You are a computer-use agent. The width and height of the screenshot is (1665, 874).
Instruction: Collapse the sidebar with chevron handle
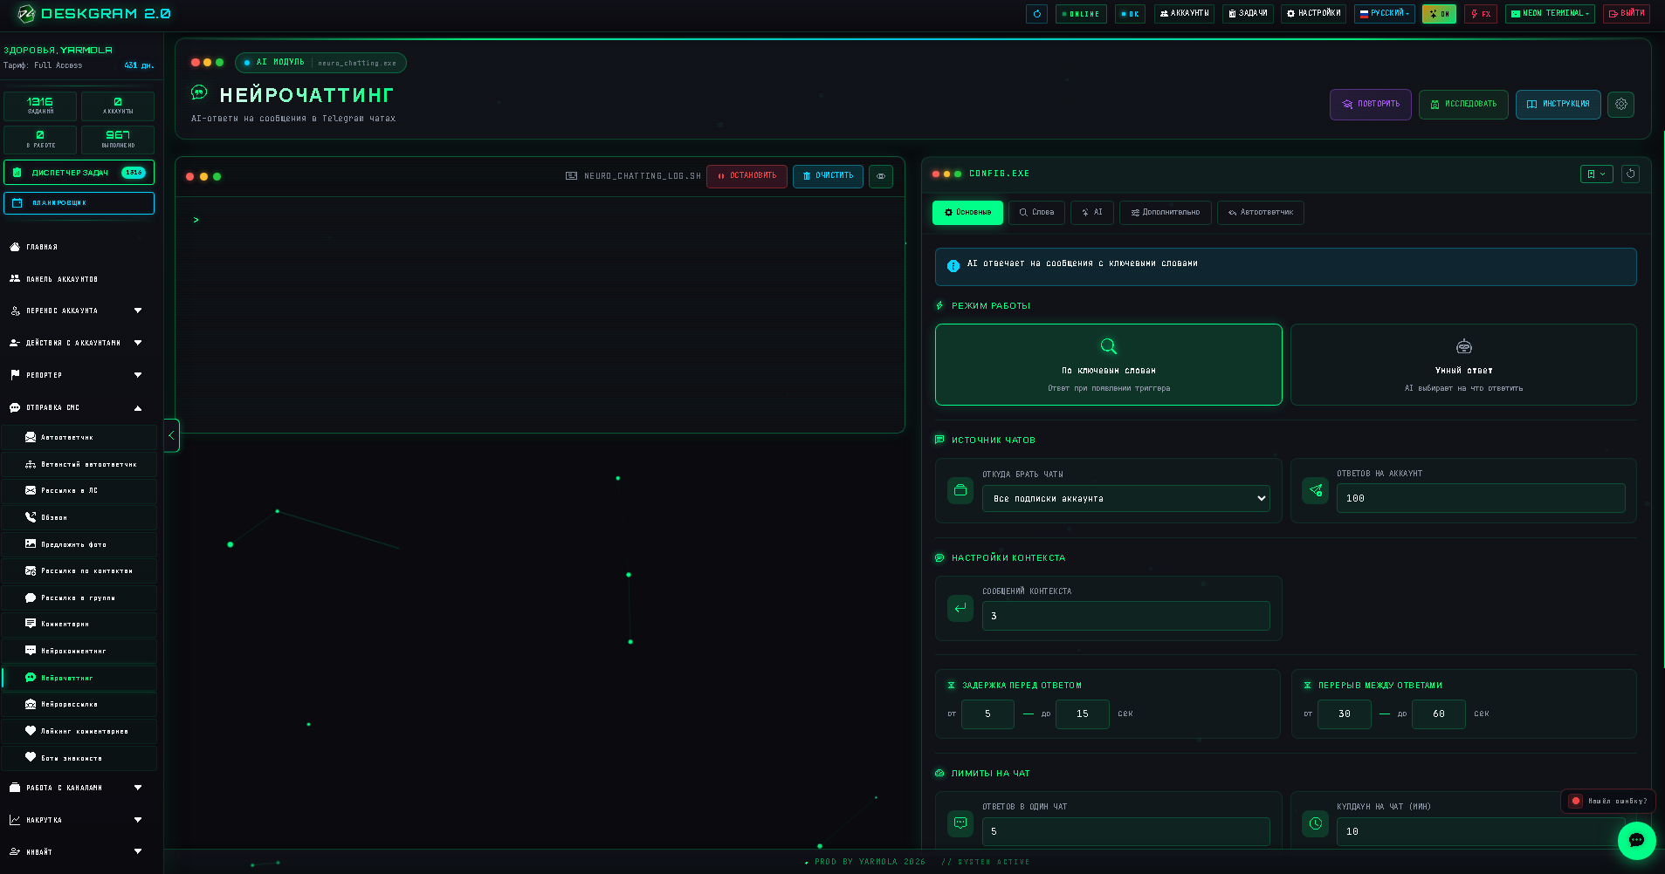172,435
